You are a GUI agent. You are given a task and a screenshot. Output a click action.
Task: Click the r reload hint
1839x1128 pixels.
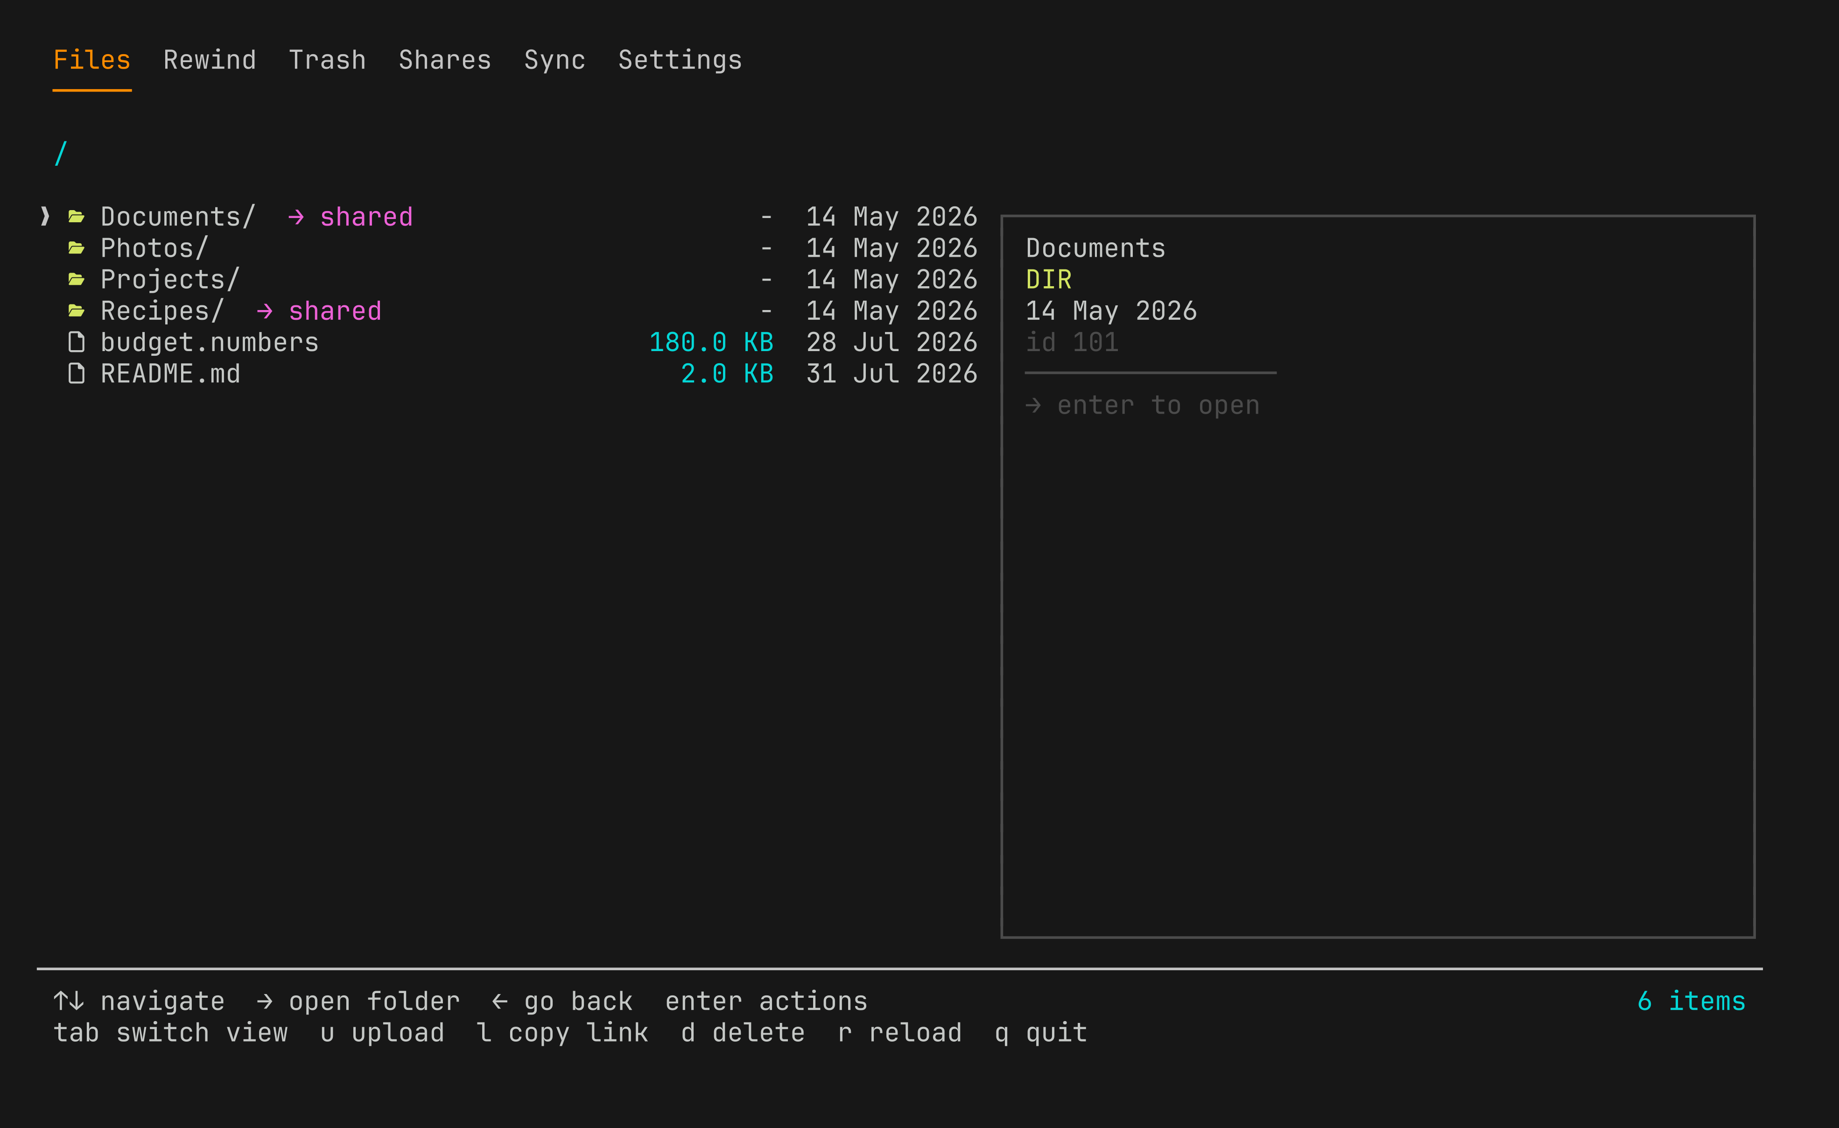[900, 1032]
